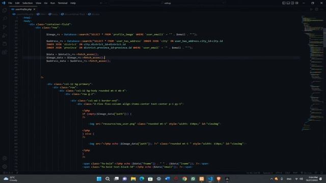This screenshot has width=326, height=183.
Task: Click the VS Code logo in title bar
Action: tap(4, 3)
